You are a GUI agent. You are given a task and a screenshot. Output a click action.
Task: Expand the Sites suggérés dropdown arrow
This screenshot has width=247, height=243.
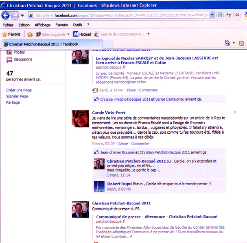(x=68, y=34)
